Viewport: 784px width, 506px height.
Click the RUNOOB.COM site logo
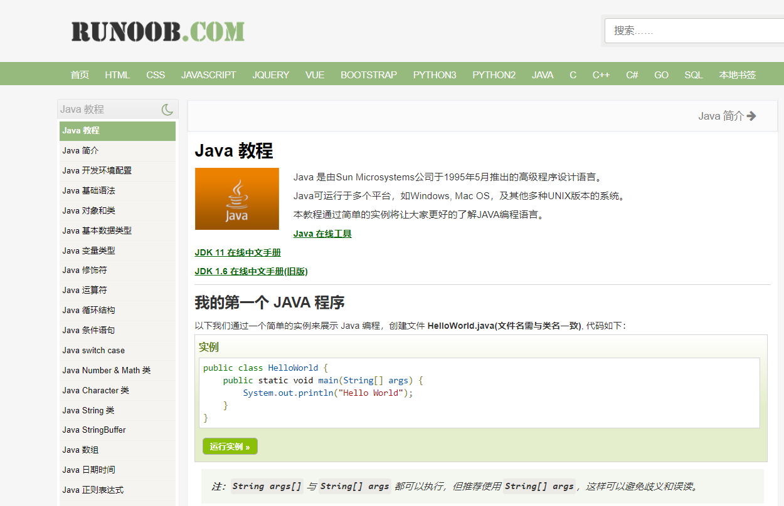pos(158,31)
